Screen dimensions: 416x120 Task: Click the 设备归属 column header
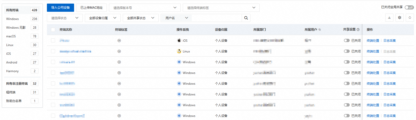(x=221, y=30)
